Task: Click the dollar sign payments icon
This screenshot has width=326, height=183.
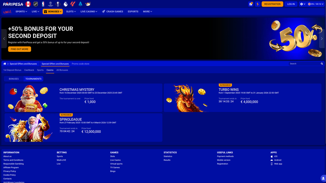Action: point(258,4)
